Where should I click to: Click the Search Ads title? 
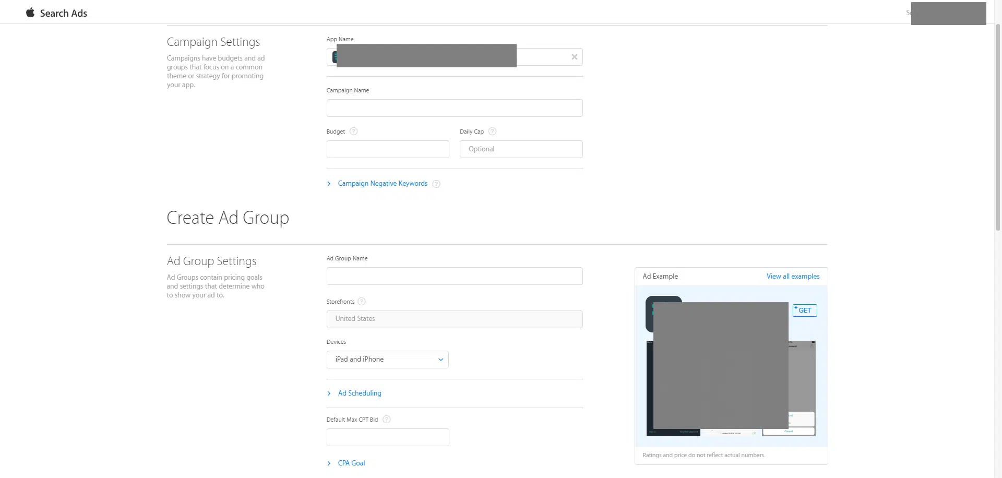[x=63, y=13]
